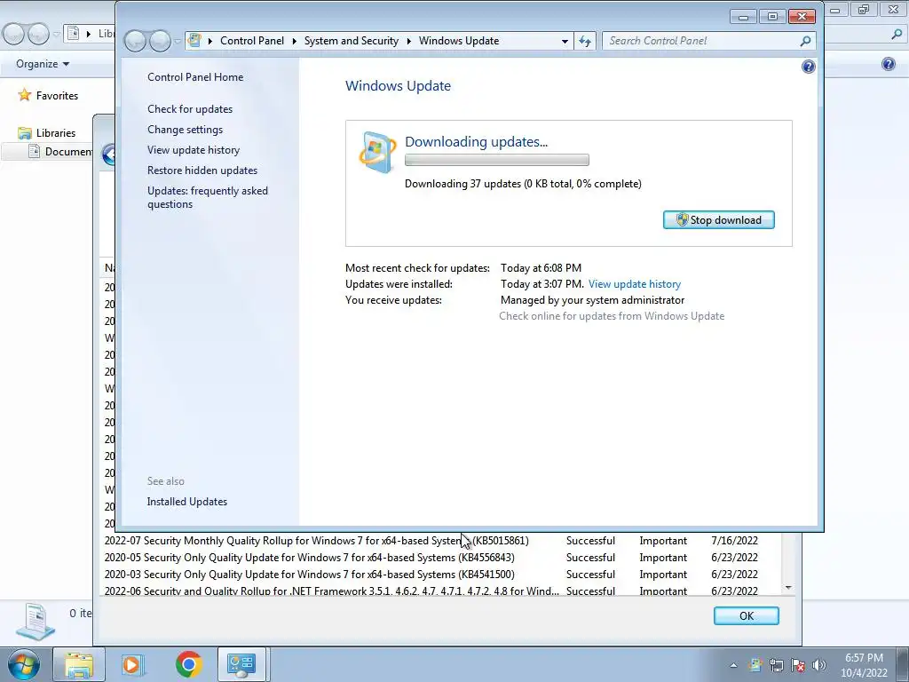909x682 pixels.
Task: Click the Stop download button
Action: click(718, 220)
